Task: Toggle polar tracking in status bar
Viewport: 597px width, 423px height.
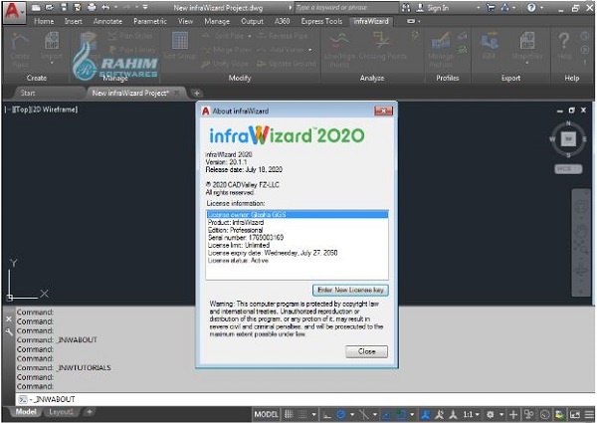Action: (x=341, y=415)
